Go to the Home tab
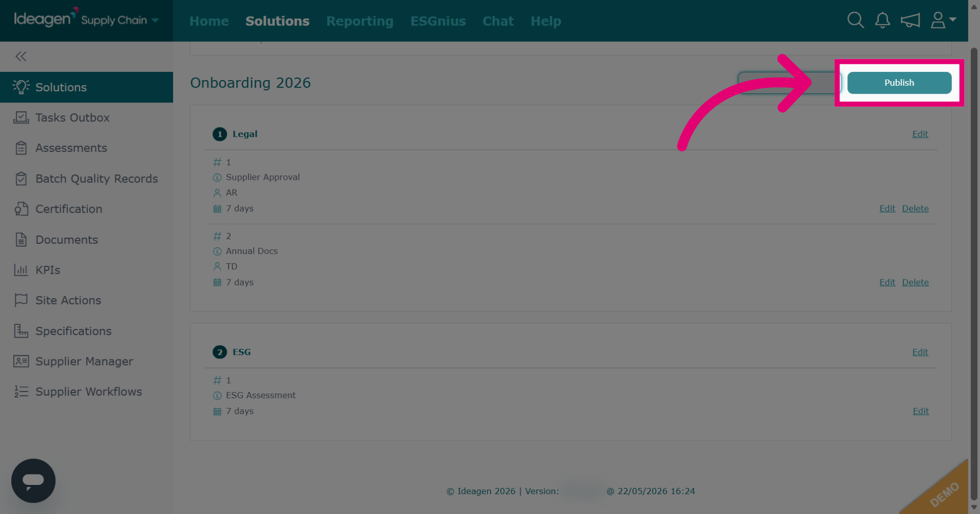The image size is (980, 514). [209, 21]
